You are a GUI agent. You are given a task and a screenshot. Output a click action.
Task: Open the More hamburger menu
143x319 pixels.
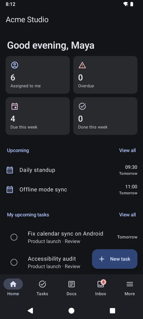point(130,287)
